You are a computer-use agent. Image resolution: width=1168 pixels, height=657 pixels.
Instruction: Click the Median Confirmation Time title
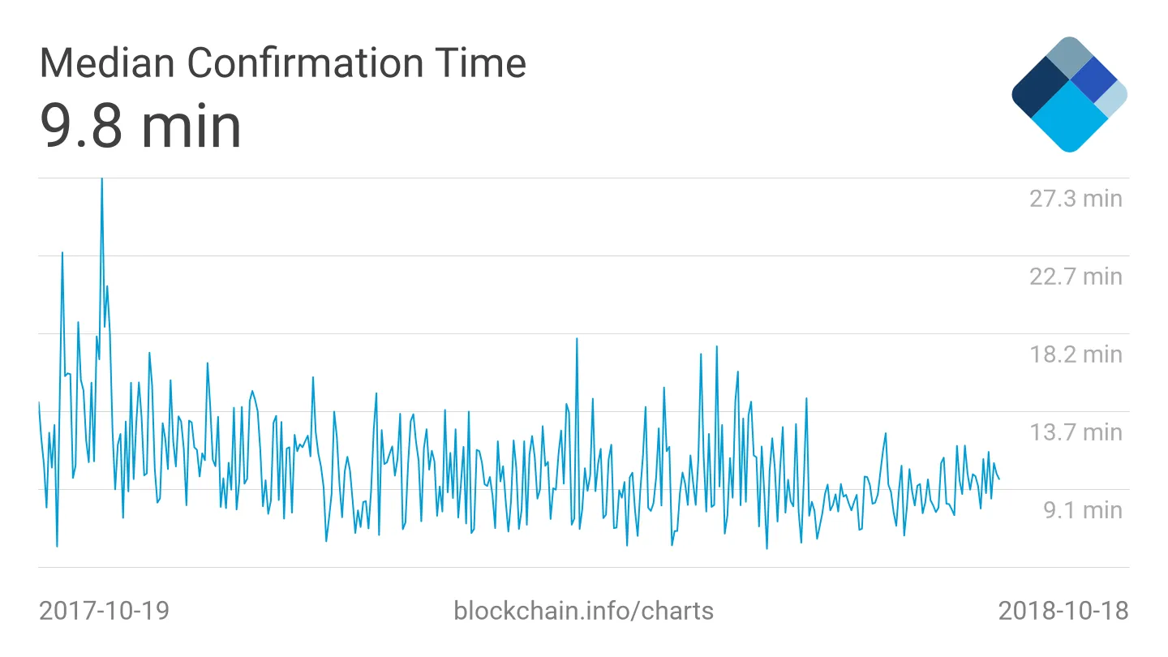tap(283, 63)
